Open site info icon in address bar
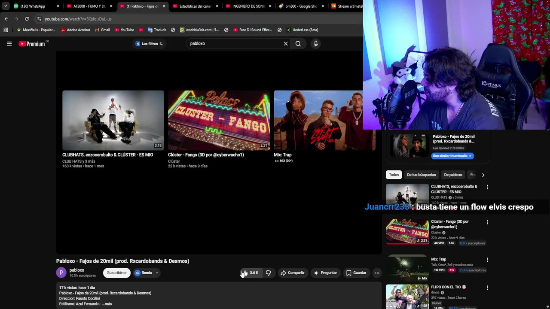This screenshot has width=550, height=309. 39,19
